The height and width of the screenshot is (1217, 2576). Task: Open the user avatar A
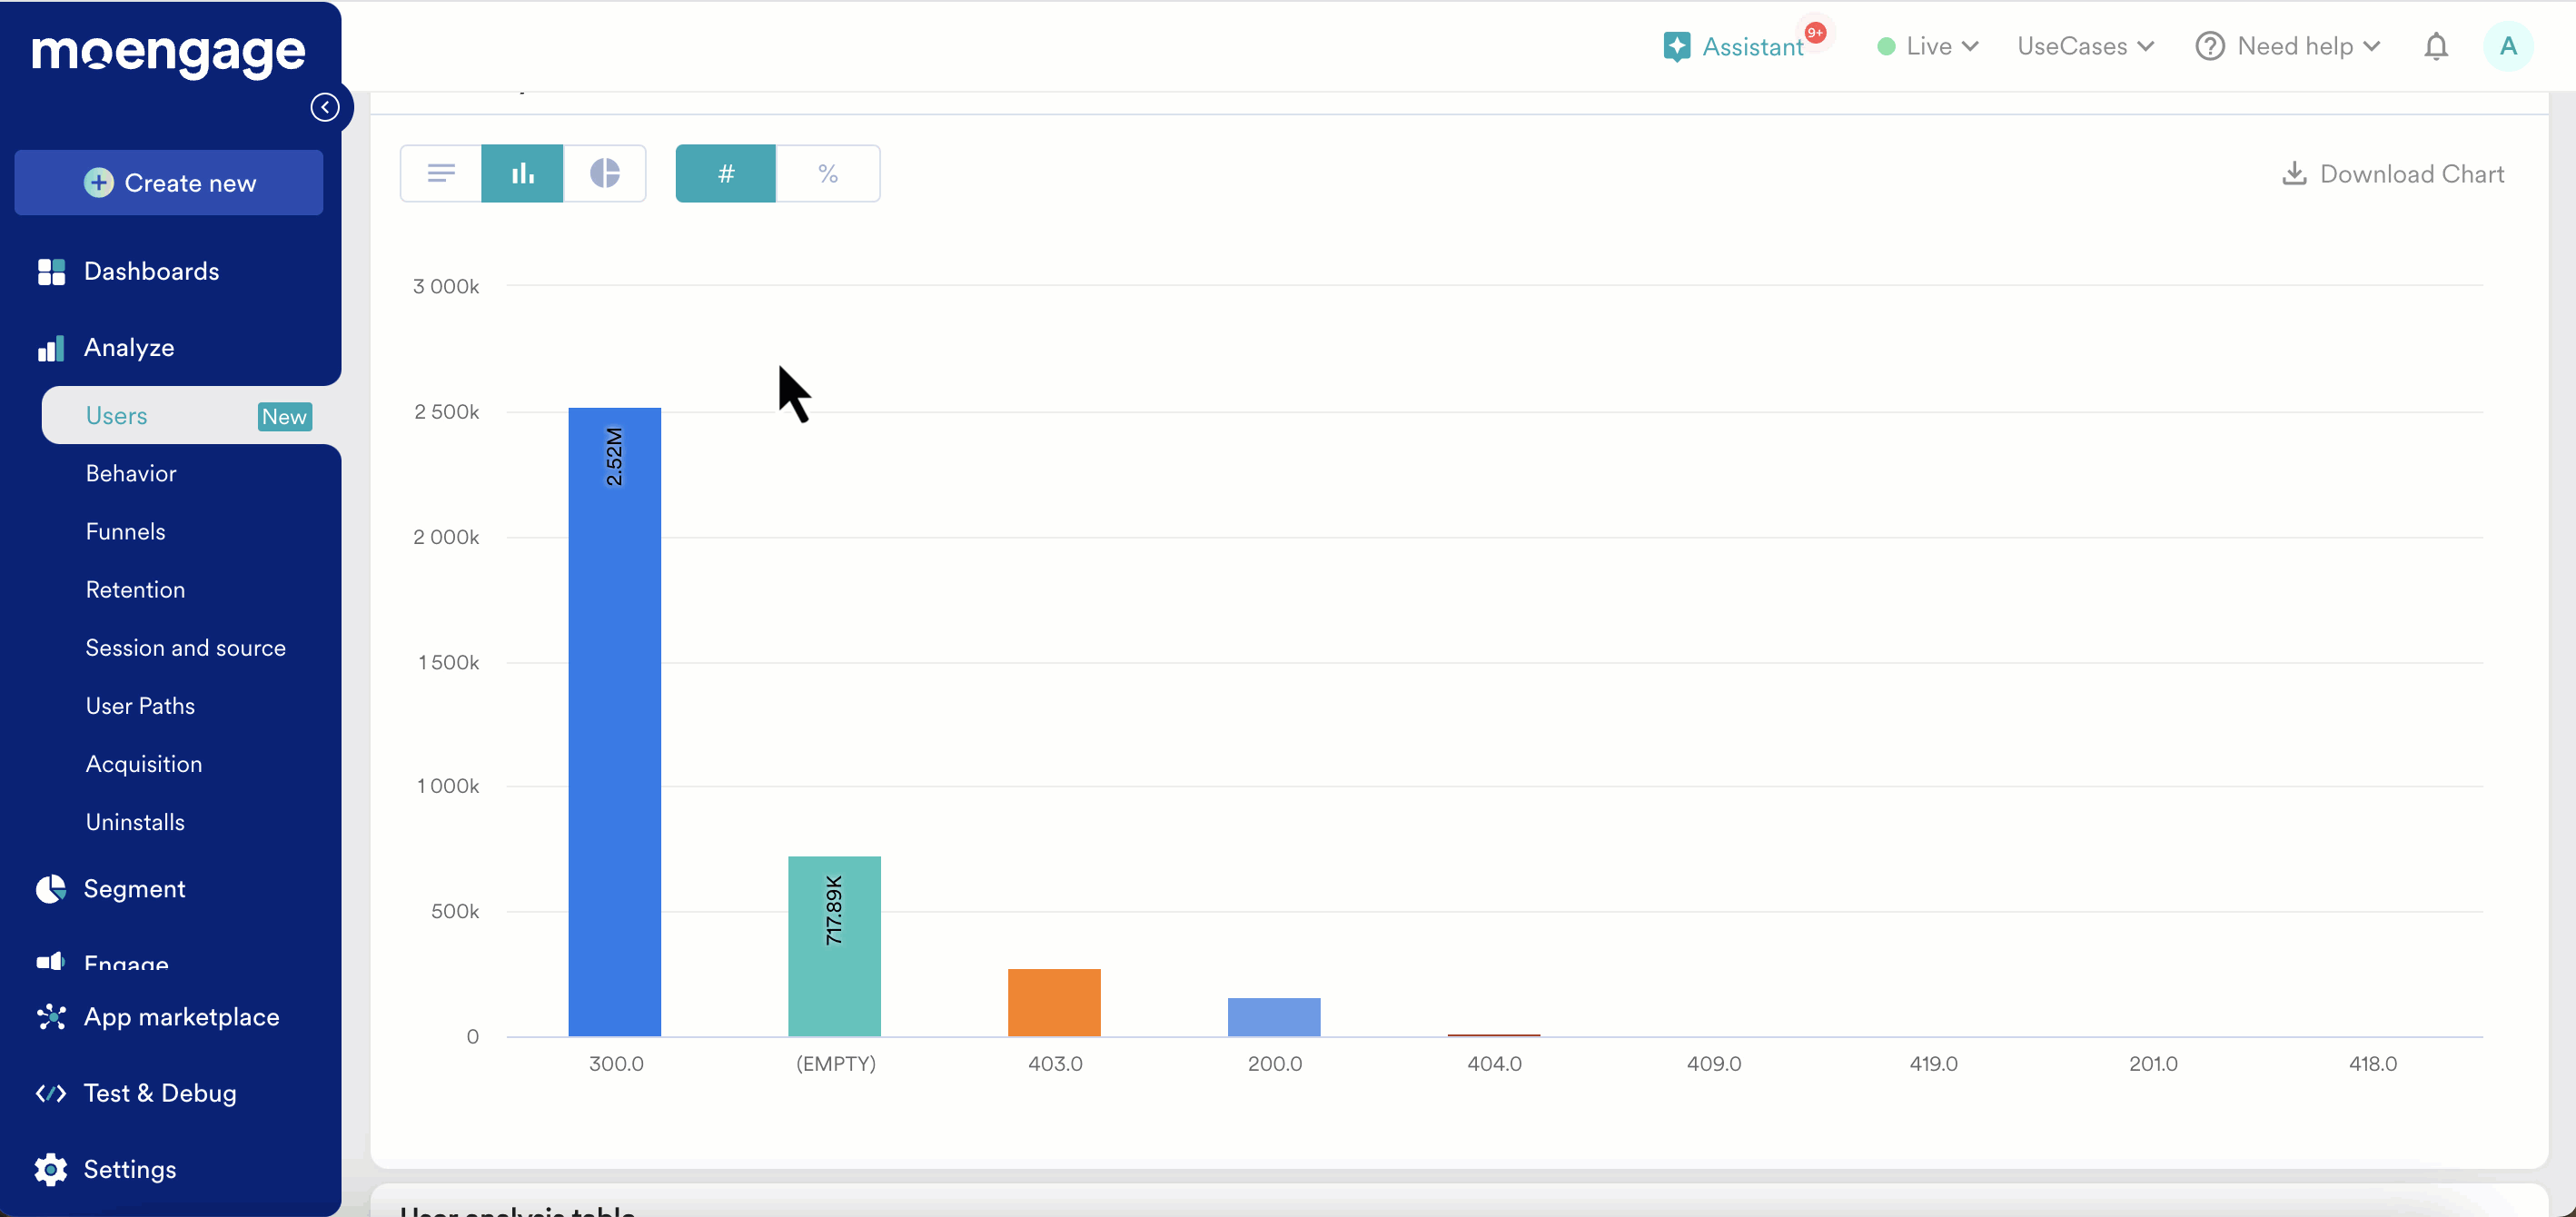(x=2507, y=47)
